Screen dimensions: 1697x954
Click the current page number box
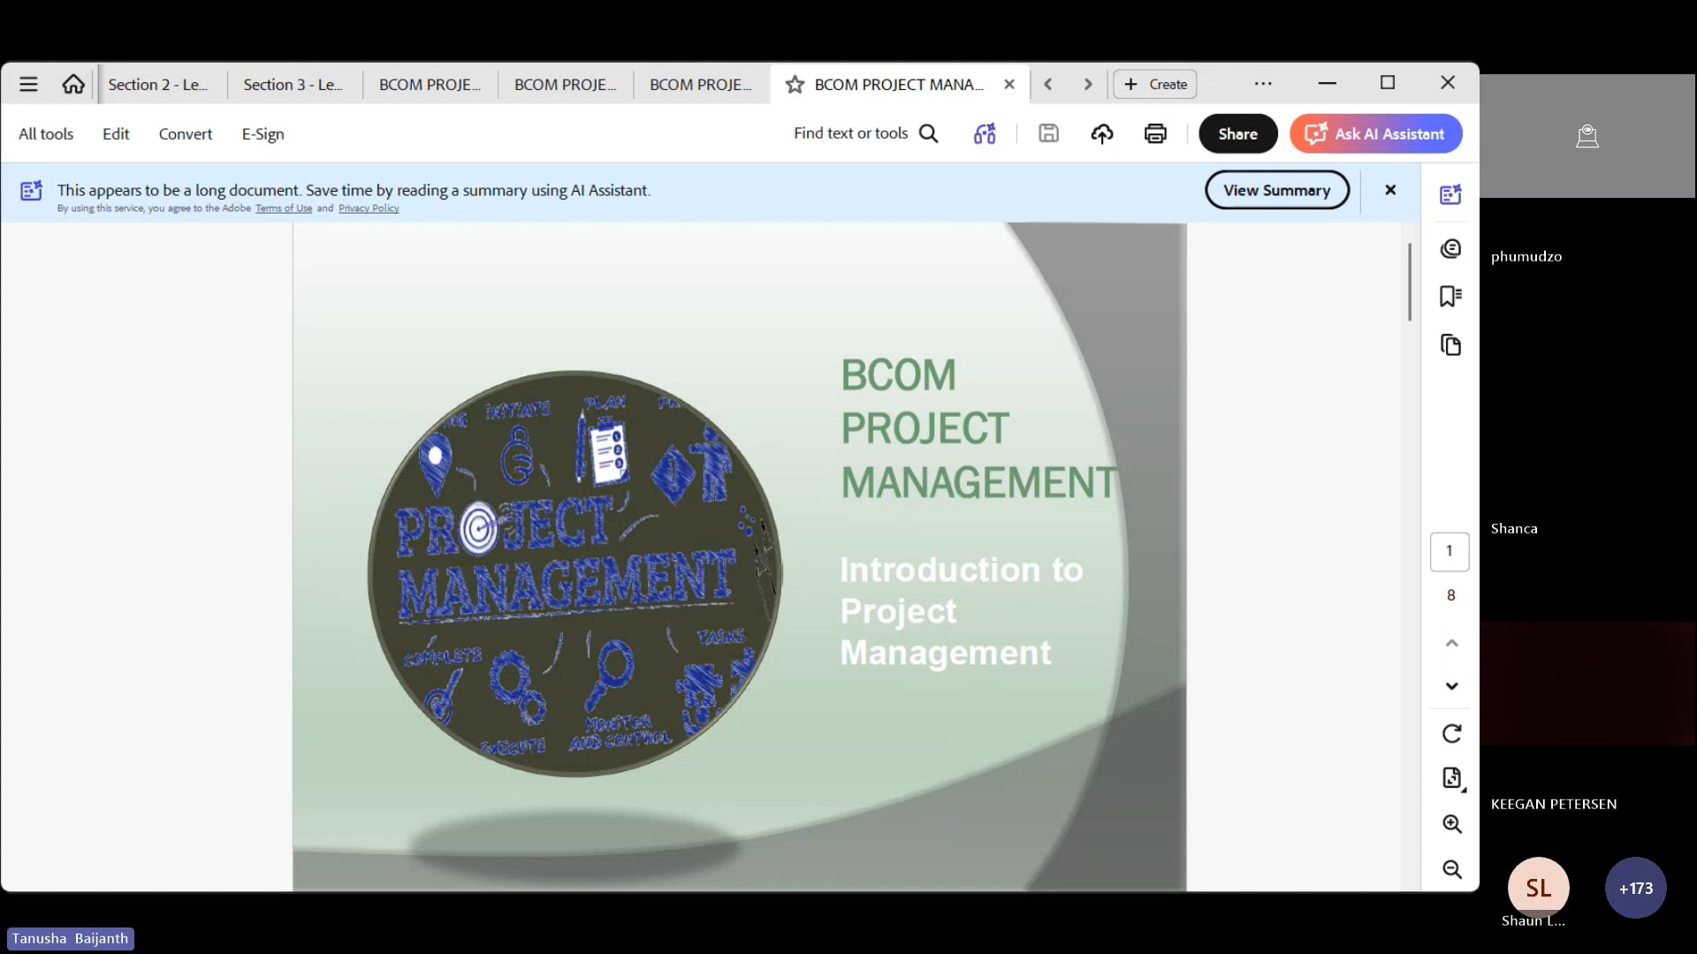tap(1450, 551)
